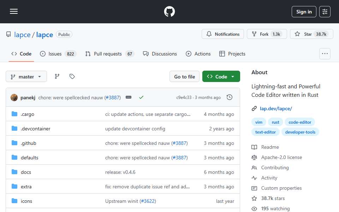Open the .cargo folder
The height and width of the screenshot is (212, 339).
pyautogui.click(x=28, y=114)
